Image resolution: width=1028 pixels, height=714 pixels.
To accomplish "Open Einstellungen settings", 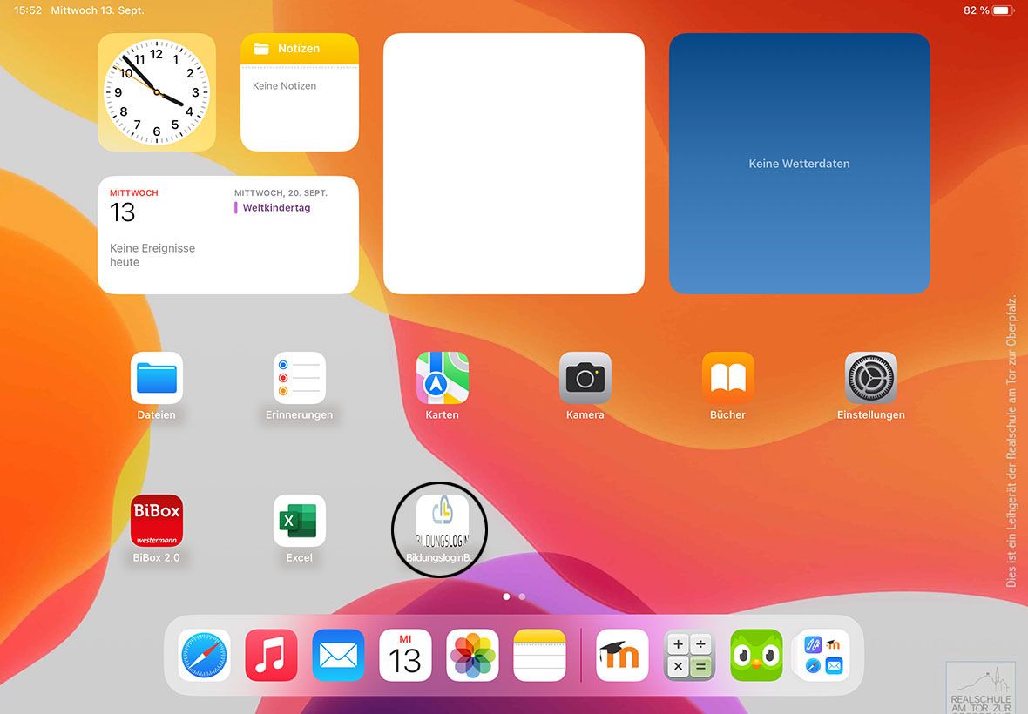I will 871,378.
